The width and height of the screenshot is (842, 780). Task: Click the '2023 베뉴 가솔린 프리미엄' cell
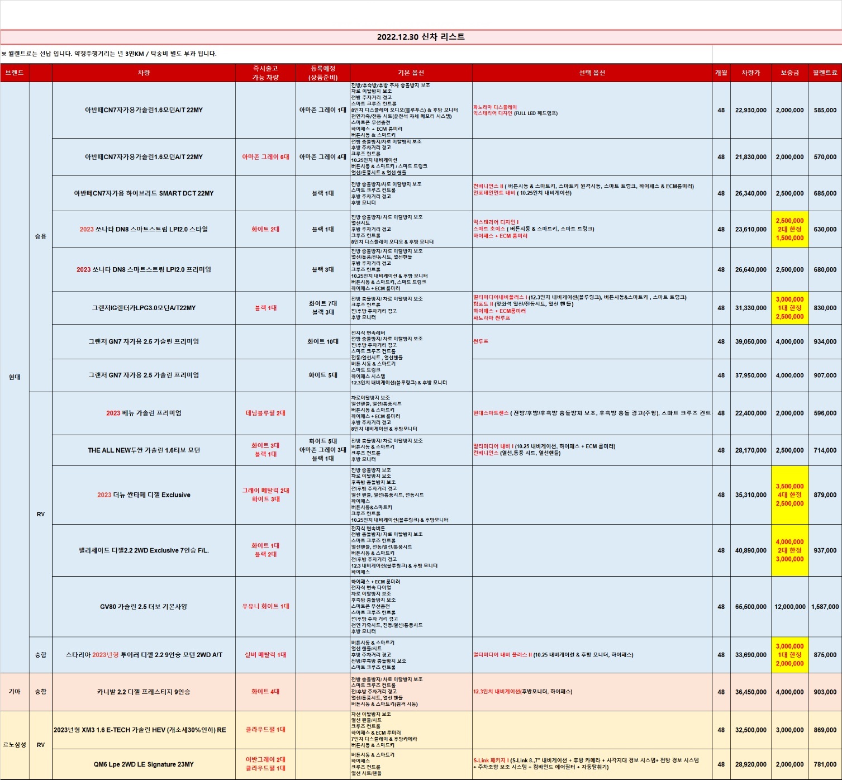(x=144, y=413)
